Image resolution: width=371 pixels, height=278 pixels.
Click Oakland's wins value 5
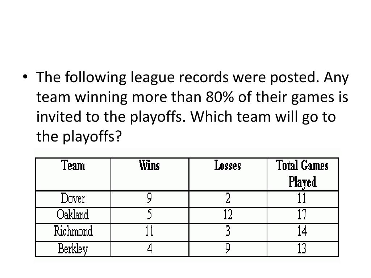[149, 215]
